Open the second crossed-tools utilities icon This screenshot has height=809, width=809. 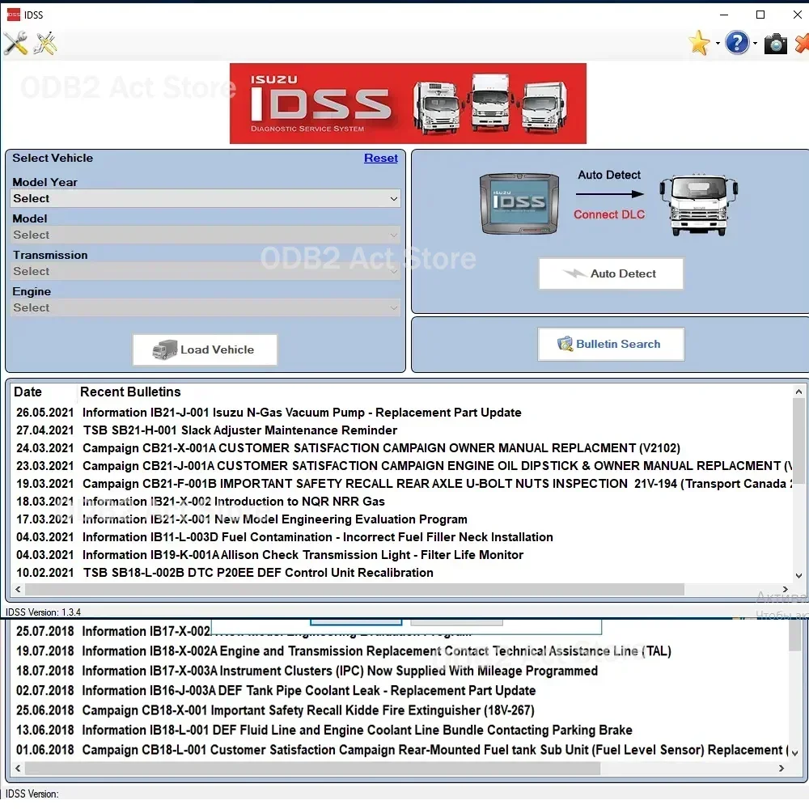[45, 44]
